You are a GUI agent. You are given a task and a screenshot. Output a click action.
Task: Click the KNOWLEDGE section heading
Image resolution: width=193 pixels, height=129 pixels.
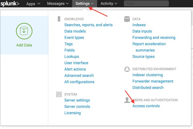point(74,19)
